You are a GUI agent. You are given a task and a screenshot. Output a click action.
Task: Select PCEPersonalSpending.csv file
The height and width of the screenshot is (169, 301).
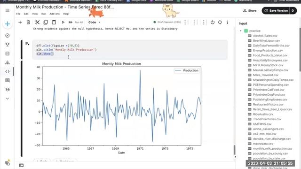pos(271,84)
